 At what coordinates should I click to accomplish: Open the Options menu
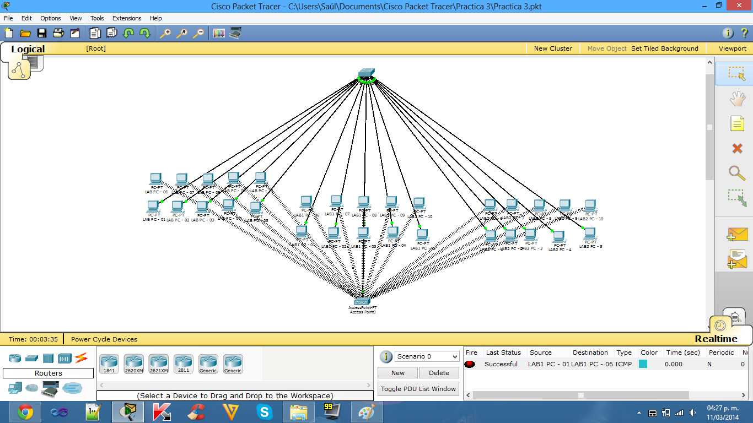coord(51,18)
